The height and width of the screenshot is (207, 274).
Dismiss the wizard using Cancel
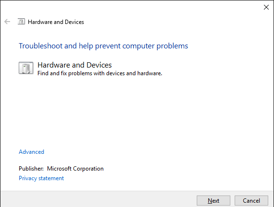251,201
